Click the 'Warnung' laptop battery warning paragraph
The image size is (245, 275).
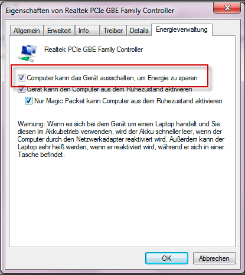click(x=121, y=139)
